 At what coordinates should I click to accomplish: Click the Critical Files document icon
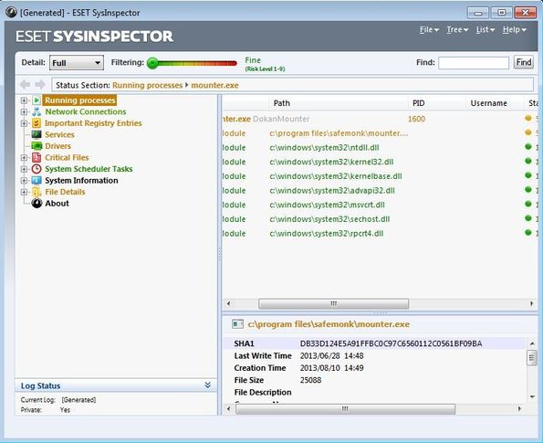pyautogui.click(x=37, y=157)
